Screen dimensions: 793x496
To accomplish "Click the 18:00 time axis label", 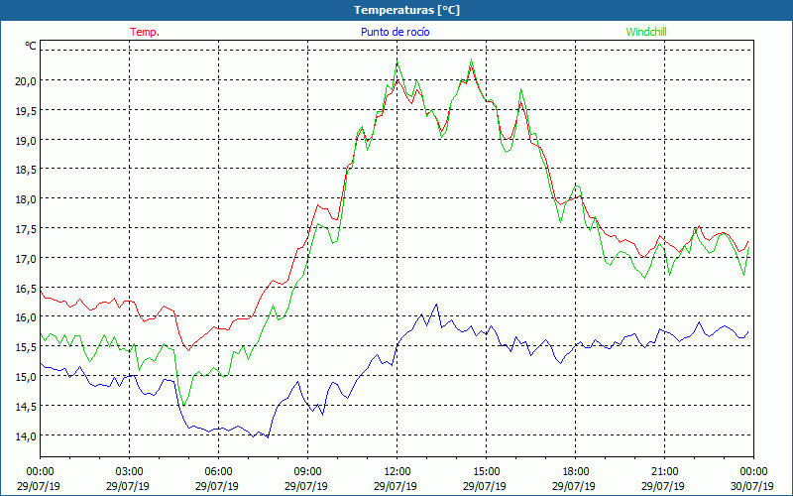I will (575, 472).
